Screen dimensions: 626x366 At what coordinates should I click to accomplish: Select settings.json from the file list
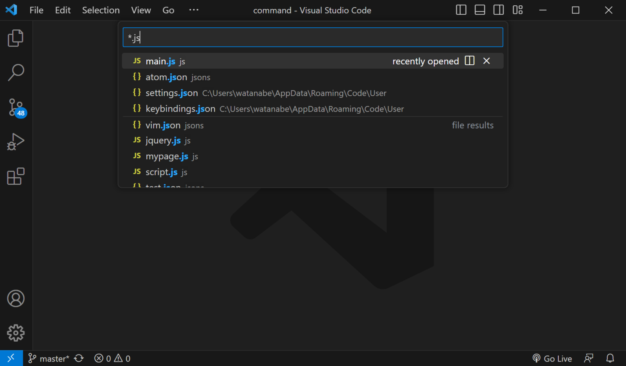point(172,93)
